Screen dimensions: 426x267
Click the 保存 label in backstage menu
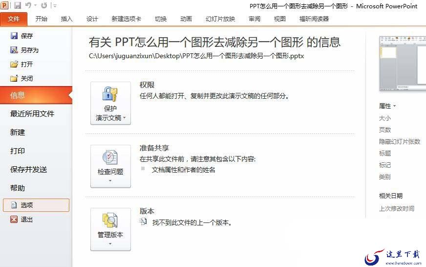coord(27,36)
